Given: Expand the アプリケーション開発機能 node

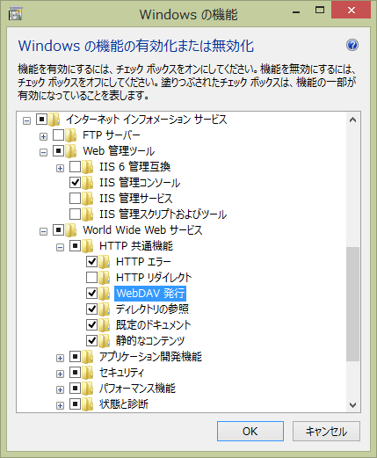Looking at the screenshot, I should coord(60,358).
